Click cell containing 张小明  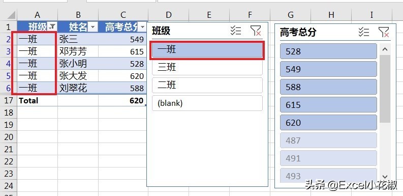click(x=78, y=64)
